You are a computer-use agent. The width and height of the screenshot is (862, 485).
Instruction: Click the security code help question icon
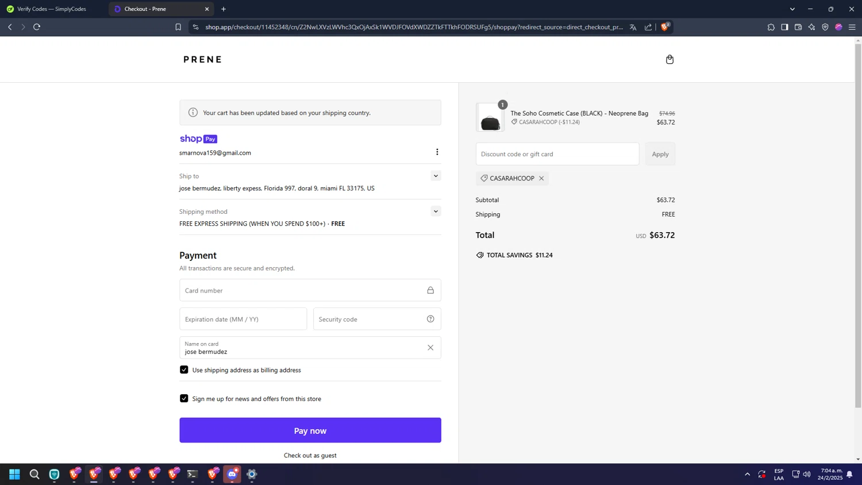(x=430, y=319)
